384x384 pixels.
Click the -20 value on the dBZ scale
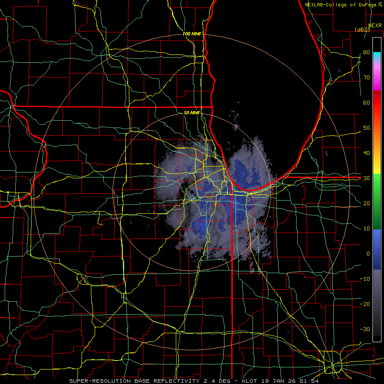pos(365,304)
